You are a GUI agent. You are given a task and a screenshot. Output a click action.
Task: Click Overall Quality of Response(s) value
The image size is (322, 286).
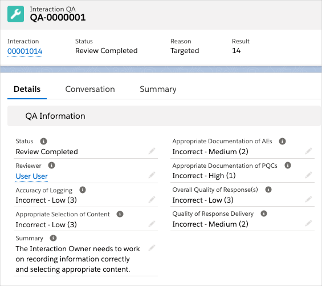[203, 200]
